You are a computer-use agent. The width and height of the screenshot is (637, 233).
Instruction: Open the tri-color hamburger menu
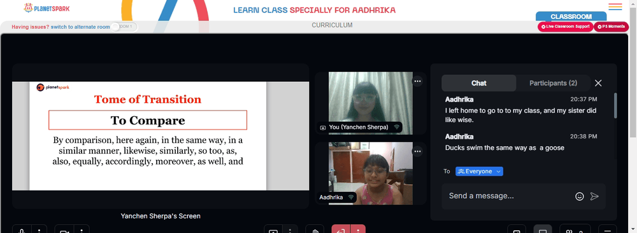pyautogui.click(x=615, y=7)
